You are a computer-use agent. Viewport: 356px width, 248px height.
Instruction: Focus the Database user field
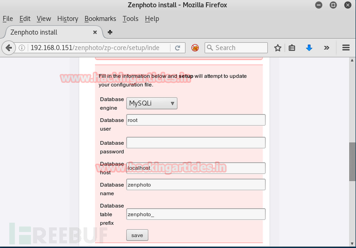(196, 120)
